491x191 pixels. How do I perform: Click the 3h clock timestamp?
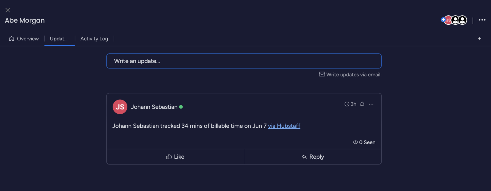pyautogui.click(x=350, y=104)
